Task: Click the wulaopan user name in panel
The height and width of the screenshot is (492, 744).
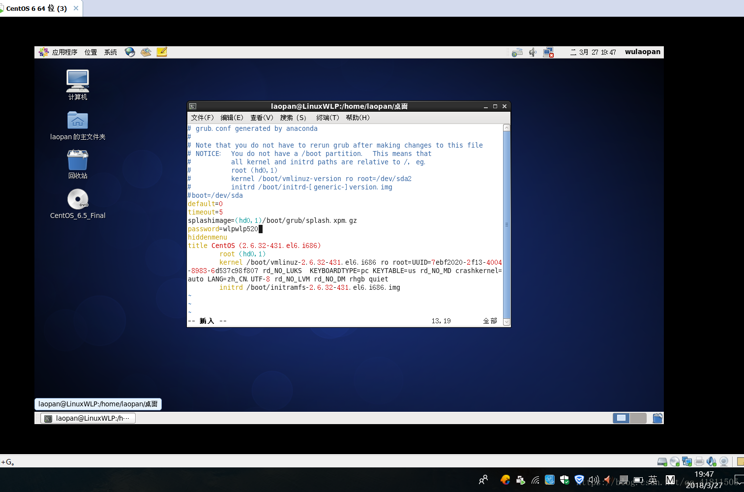Action: click(643, 52)
